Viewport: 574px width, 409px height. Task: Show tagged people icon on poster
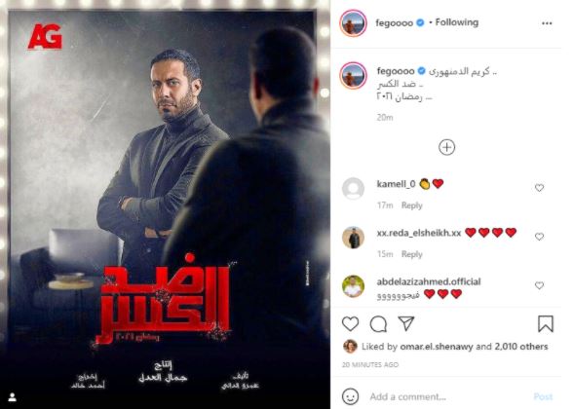12,397
